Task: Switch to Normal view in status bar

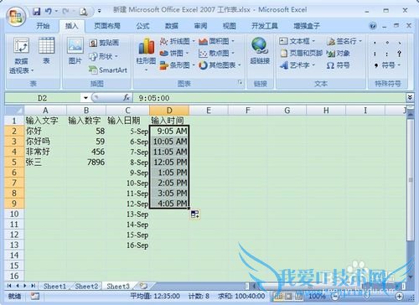Action: click(278, 296)
